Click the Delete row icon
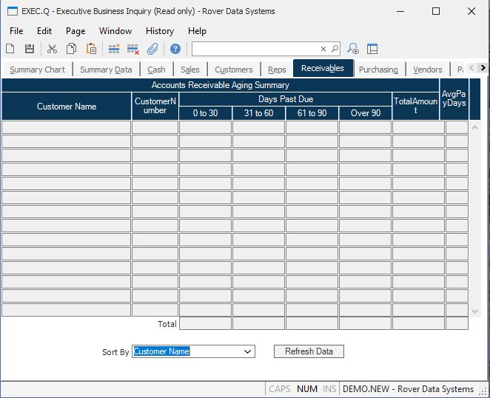This screenshot has height=398, width=490. 133,49
